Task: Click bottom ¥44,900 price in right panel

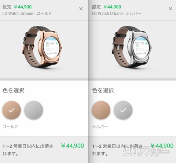Action: [x=162, y=146]
